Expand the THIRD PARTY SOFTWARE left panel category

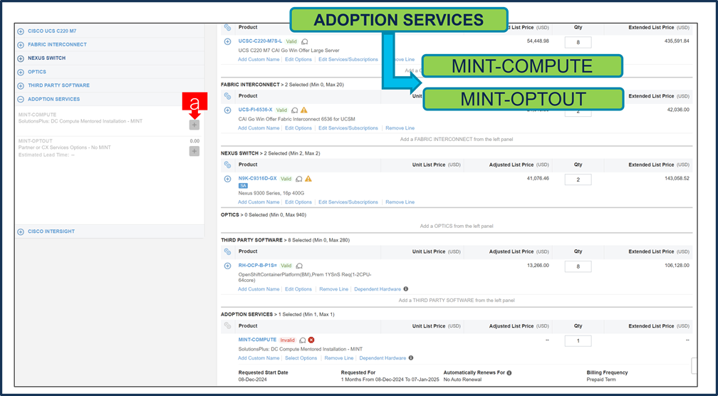pyautogui.click(x=21, y=86)
